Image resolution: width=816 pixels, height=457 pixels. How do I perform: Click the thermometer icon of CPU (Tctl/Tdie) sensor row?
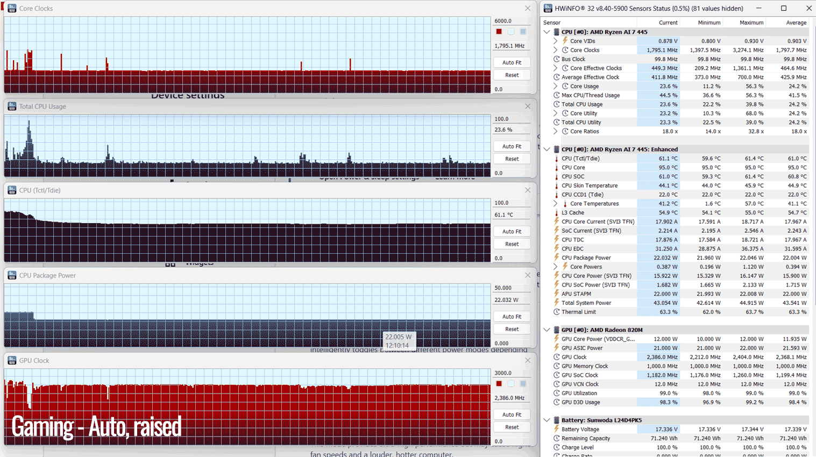(x=557, y=159)
